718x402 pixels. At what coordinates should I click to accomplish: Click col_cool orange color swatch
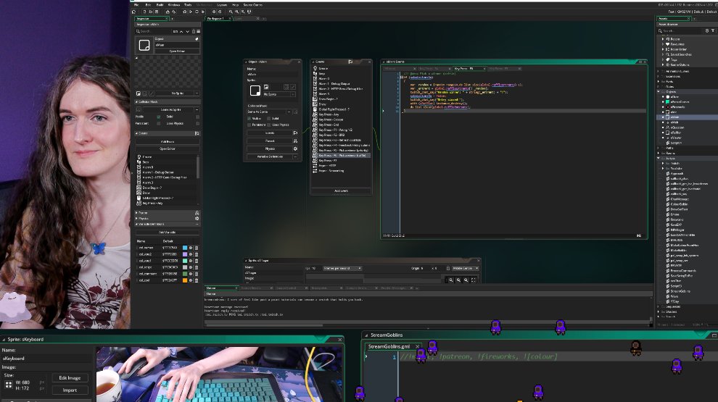(185, 280)
